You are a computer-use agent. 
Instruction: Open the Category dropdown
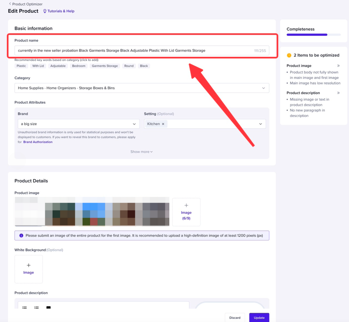tap(142, 88)
